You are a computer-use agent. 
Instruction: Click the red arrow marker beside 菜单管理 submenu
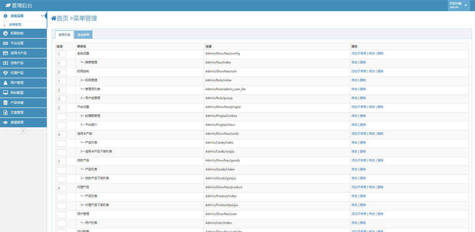point(4,25)
